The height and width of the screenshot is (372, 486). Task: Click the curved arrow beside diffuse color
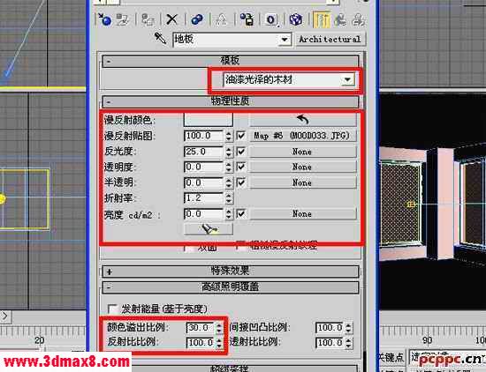pos(302,120)
